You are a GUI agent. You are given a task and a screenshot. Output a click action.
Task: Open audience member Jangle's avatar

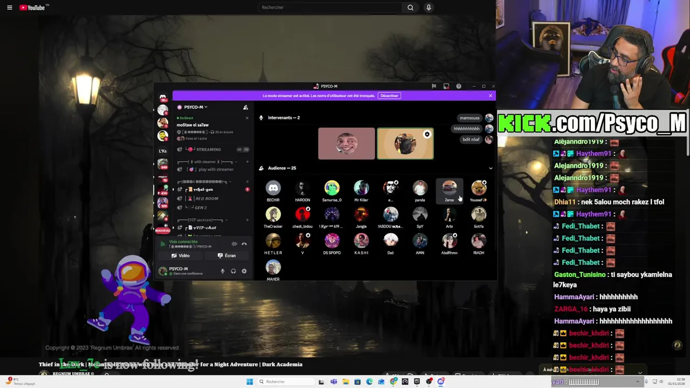[361, 214]
